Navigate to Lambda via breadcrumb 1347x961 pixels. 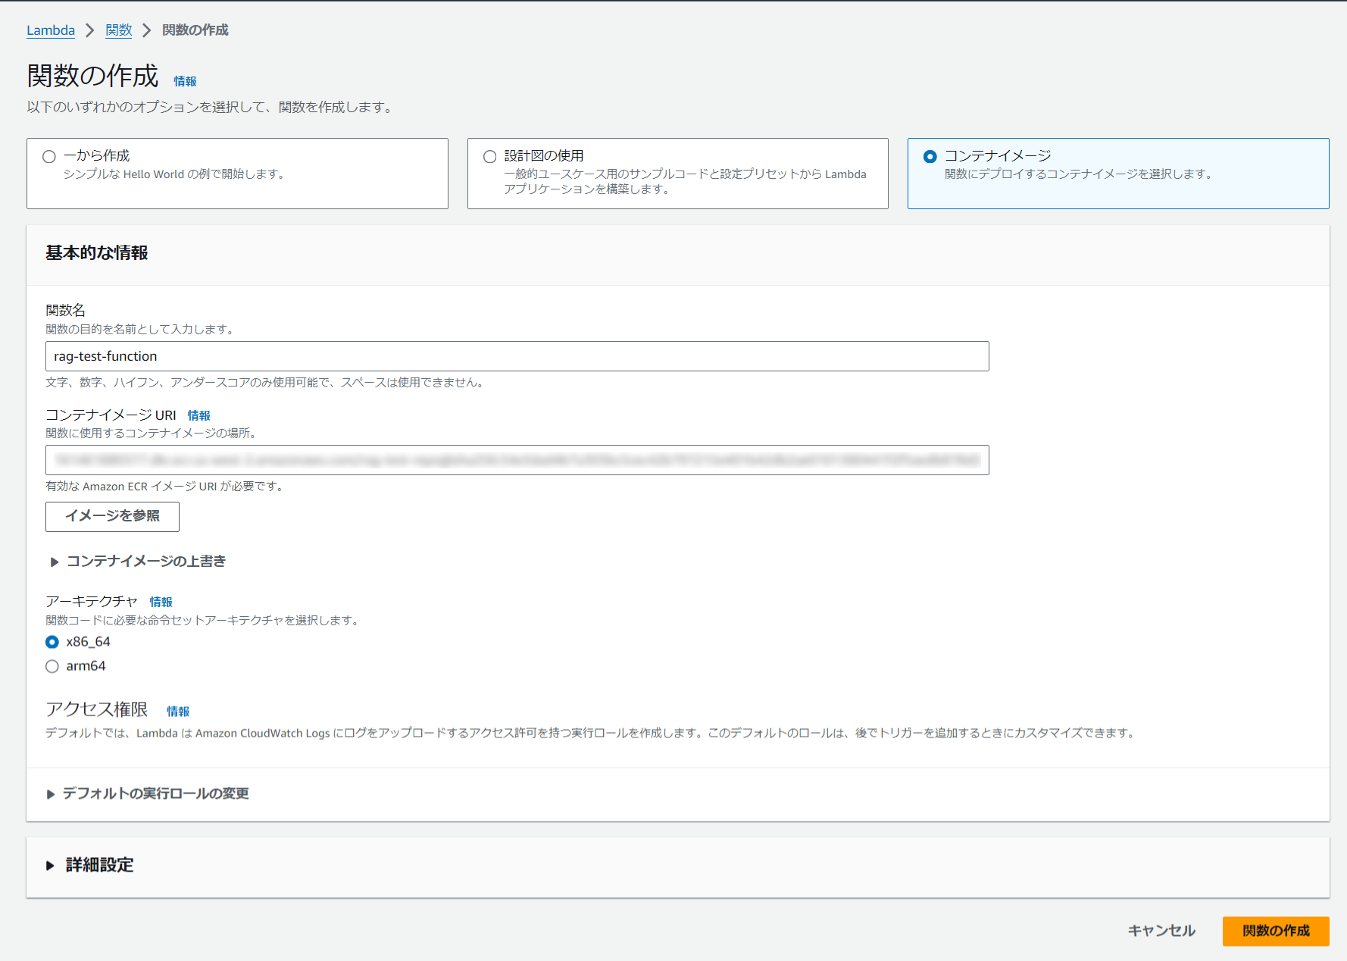click(50, 30)
